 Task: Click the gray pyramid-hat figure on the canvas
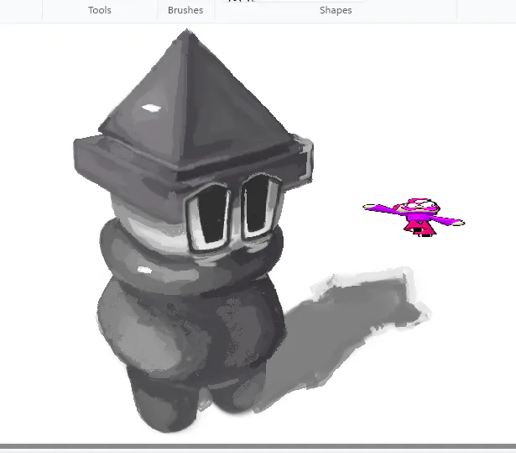click(194, 231)
